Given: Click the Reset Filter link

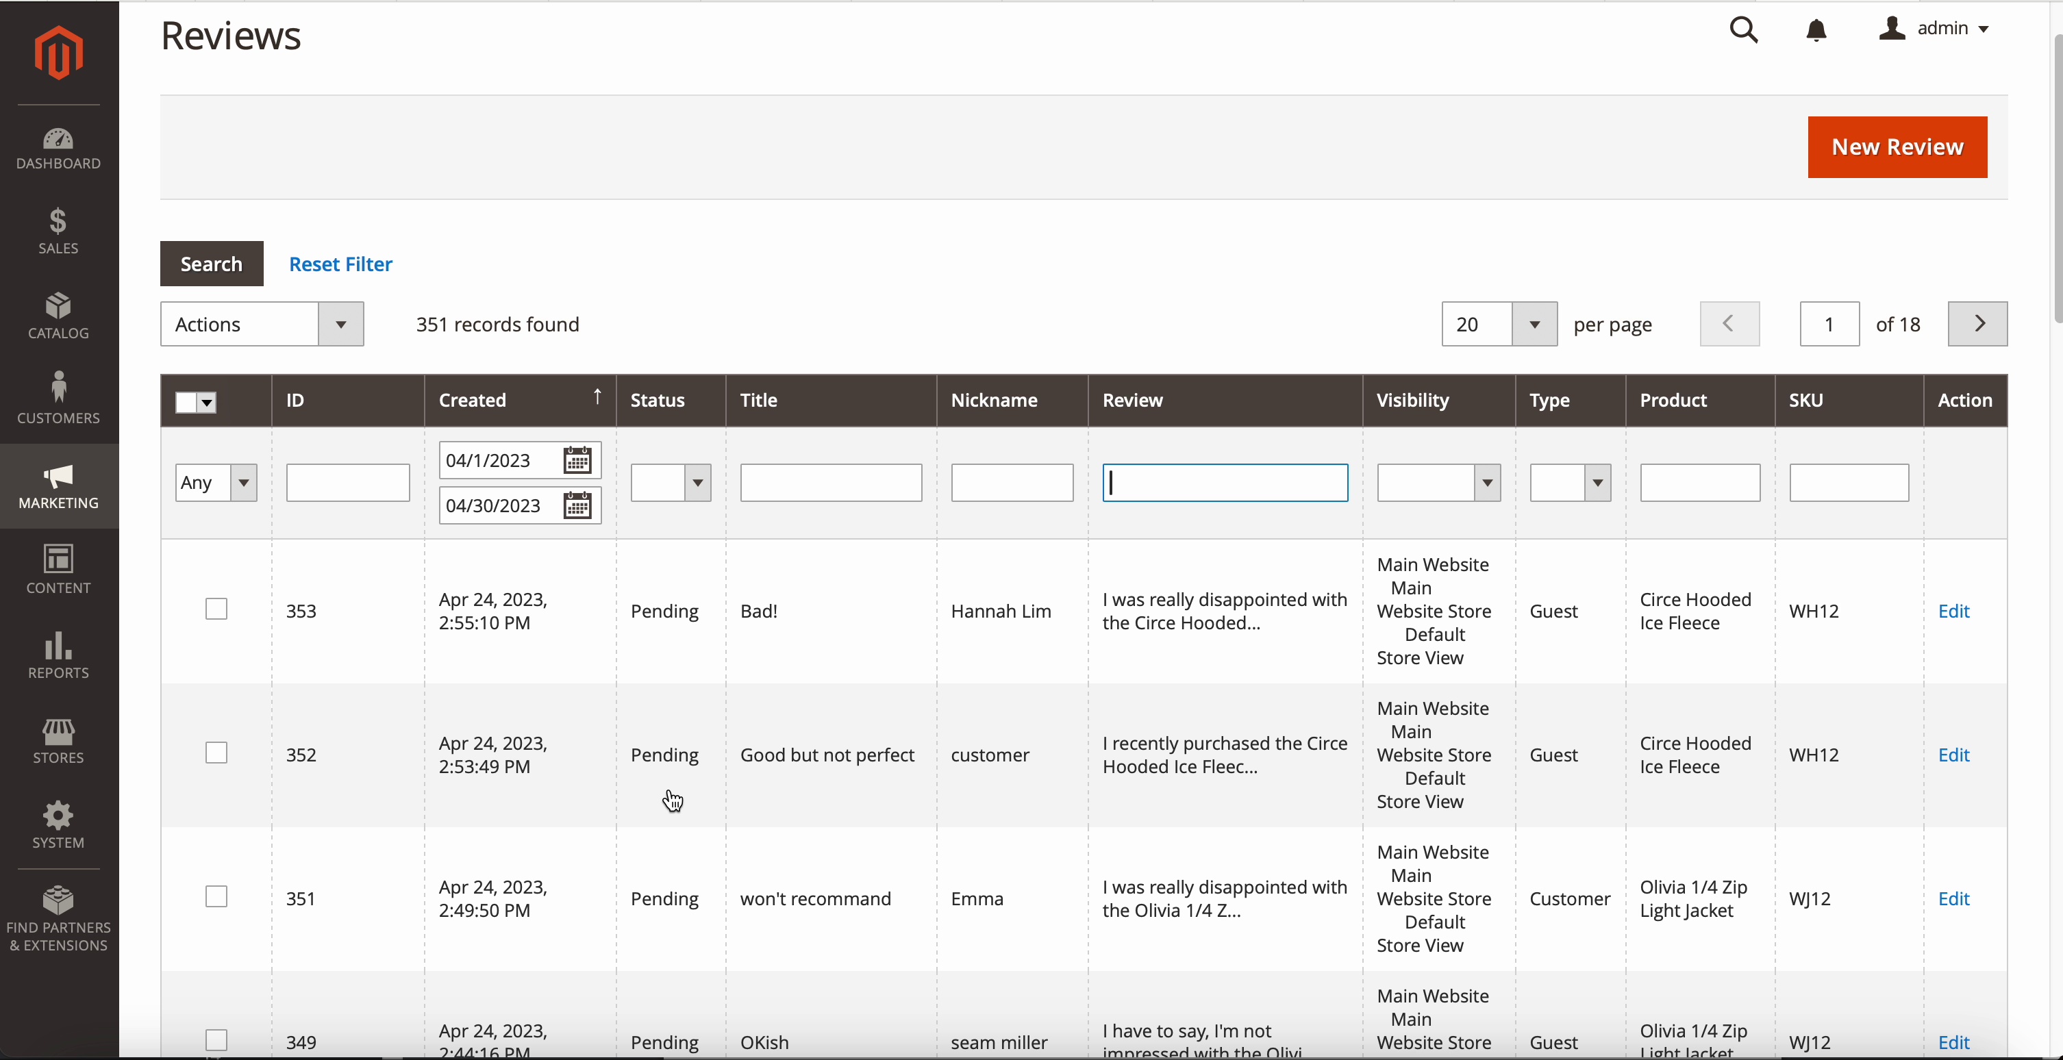Looking at the screenshot, I should (340, 264).
